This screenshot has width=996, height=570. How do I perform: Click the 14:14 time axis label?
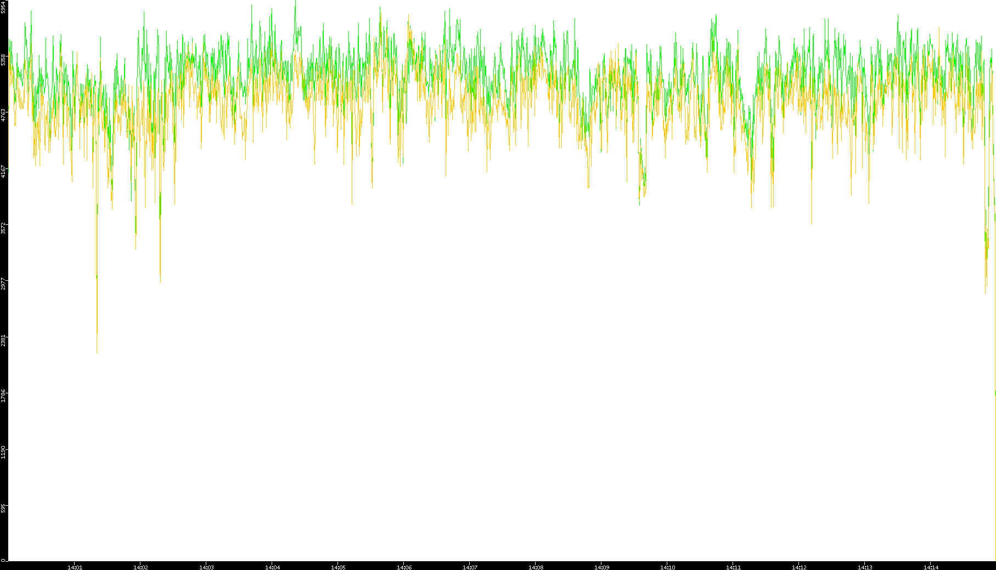pyautogui.click(x=931, y=567)
